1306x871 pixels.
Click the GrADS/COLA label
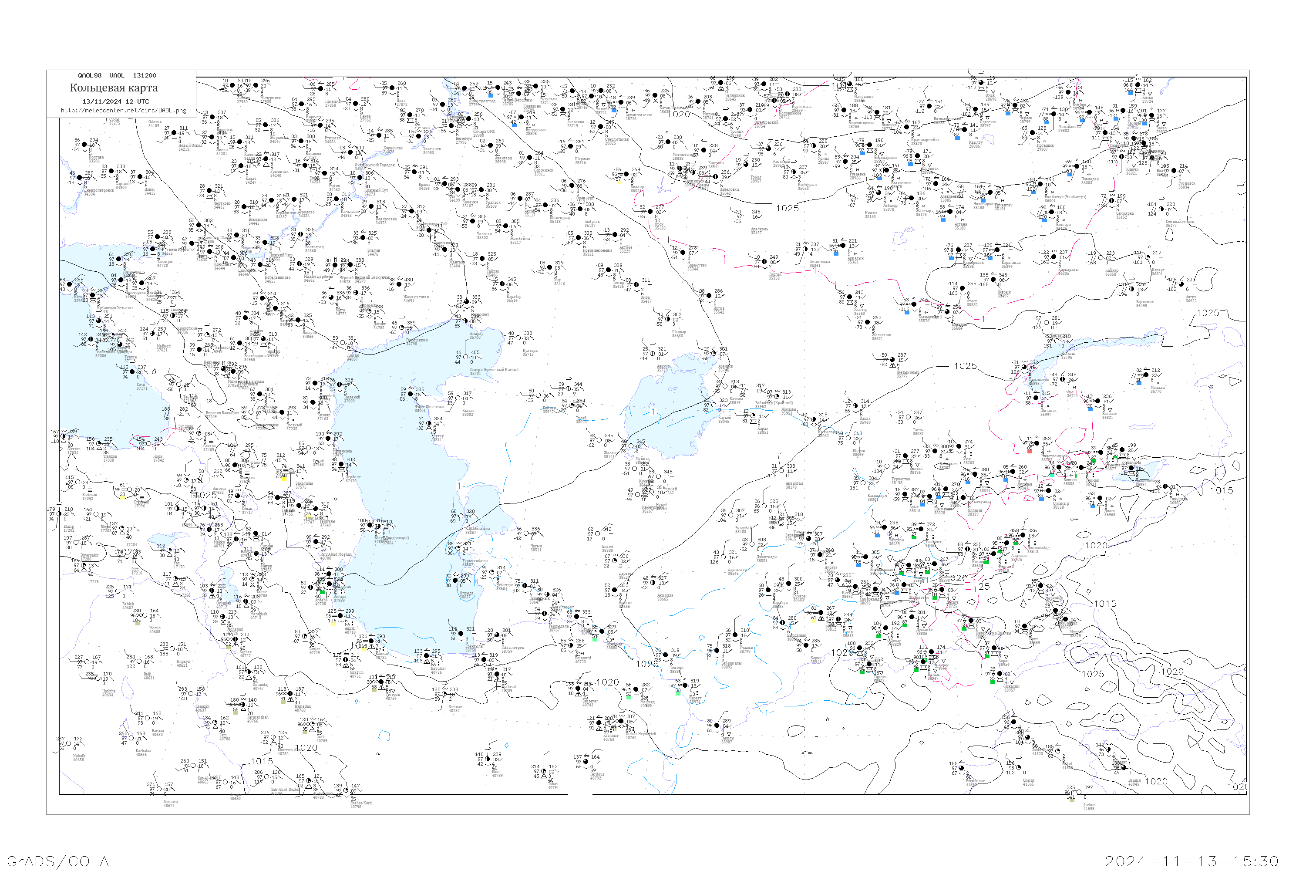(x=58, y=861)
